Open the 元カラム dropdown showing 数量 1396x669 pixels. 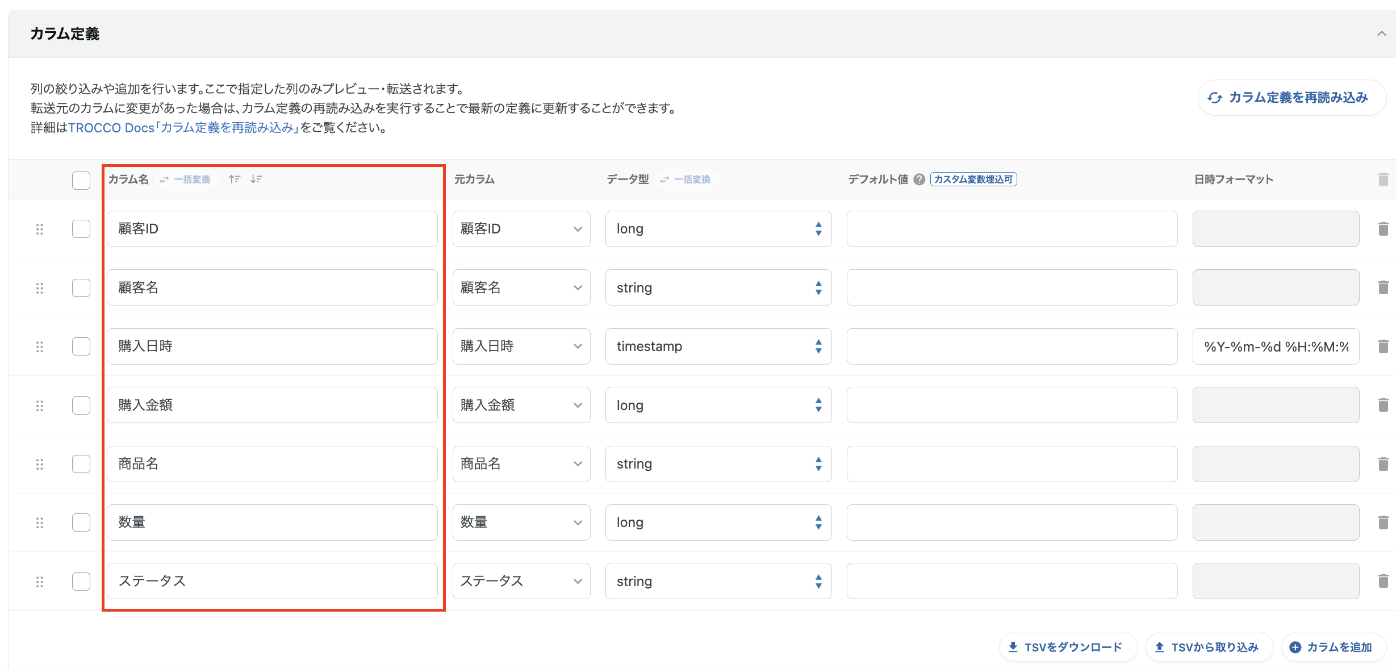521,522
